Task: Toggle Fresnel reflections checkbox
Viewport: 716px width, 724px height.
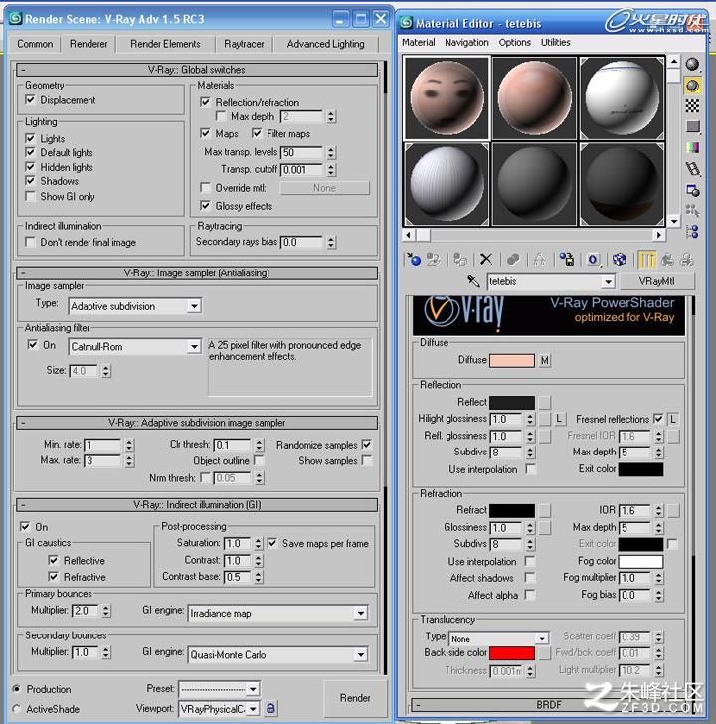Action: click(x=658, y=419)
